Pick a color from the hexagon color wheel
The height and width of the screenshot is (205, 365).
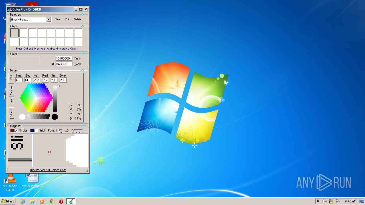coord(36,98)
